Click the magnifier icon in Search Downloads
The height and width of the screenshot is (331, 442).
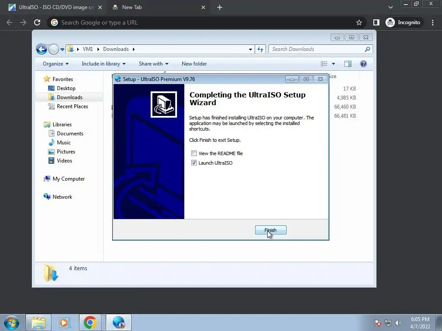[367, 49]
